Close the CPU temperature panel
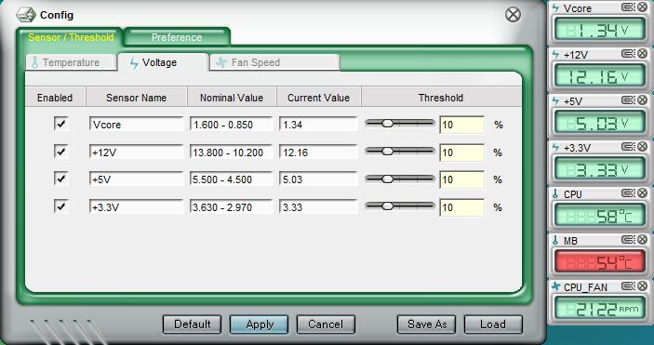This screenshot has height=345, width=654. tap(642, 193)
